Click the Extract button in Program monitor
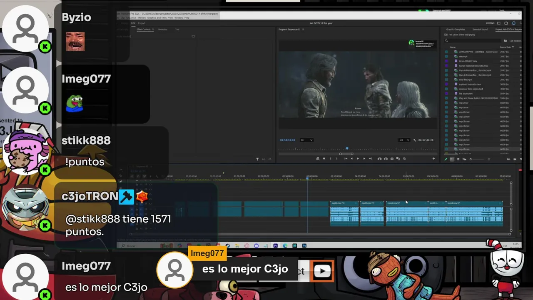The height and width of the screenshot is (300, 533). 386,159
